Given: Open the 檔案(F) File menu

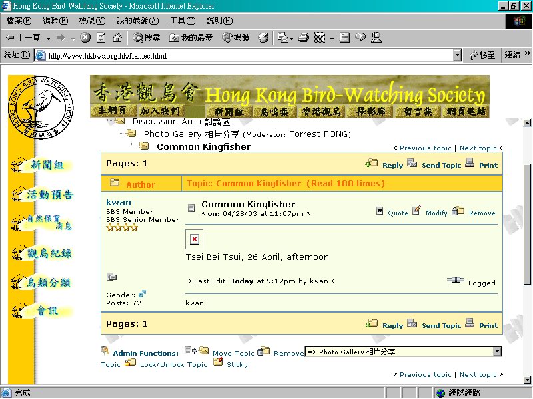Looking at the screenshot, I should point(19,21).
